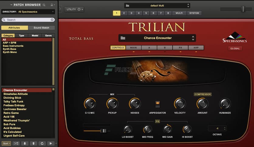The height and width of the screenshot is (147, 254).
Task: Open the small arrow after play button
Action: (x=56, y=143)
